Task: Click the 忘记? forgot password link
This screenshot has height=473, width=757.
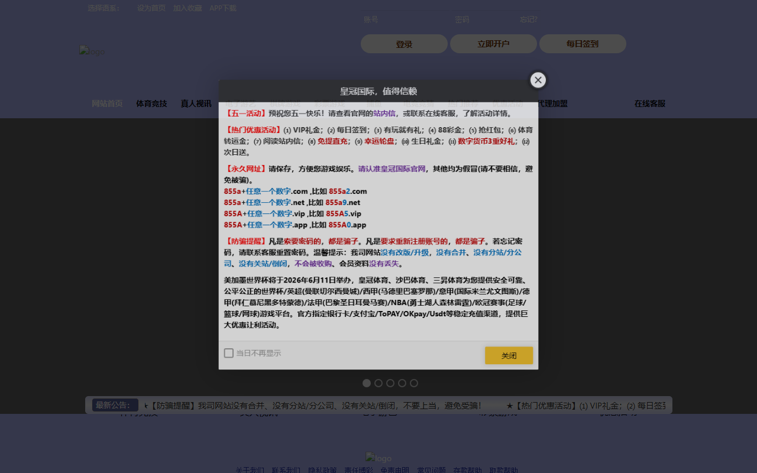Action: (x=529, y=20)
